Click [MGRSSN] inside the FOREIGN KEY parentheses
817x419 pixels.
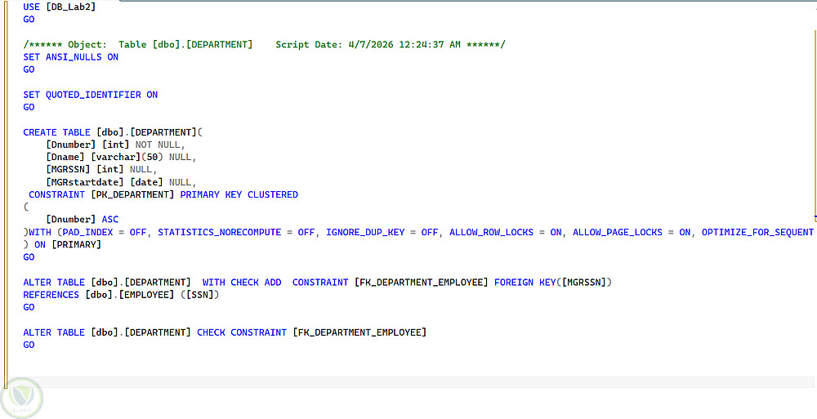click(584, 282)
